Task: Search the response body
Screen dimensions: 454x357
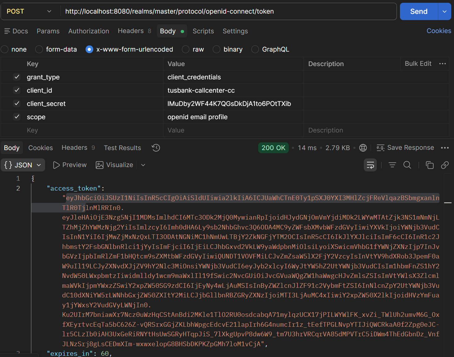Action: click(407, 165)
